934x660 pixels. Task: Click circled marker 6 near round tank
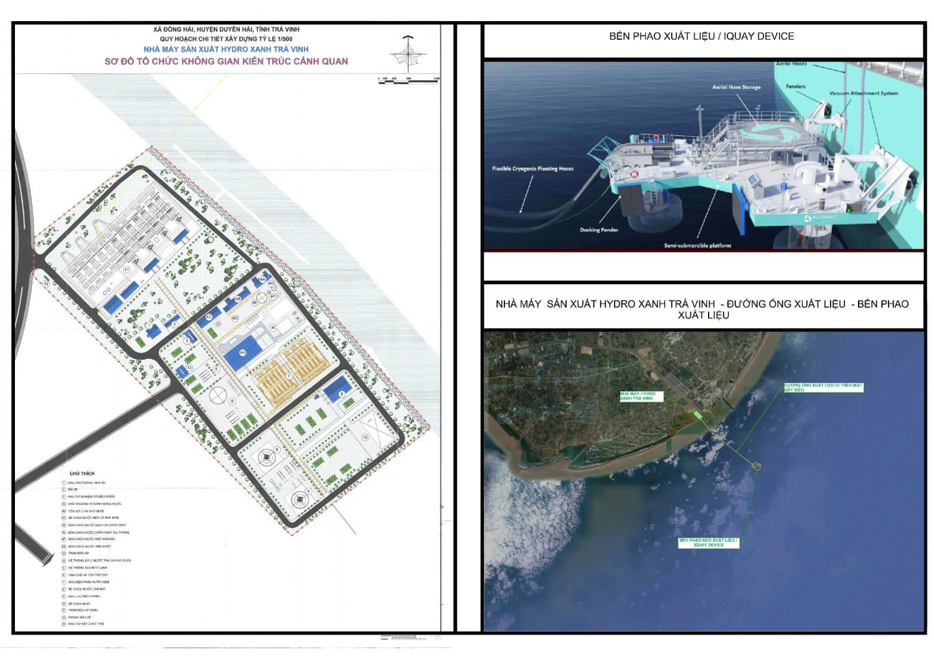click(x=232, y=401)
